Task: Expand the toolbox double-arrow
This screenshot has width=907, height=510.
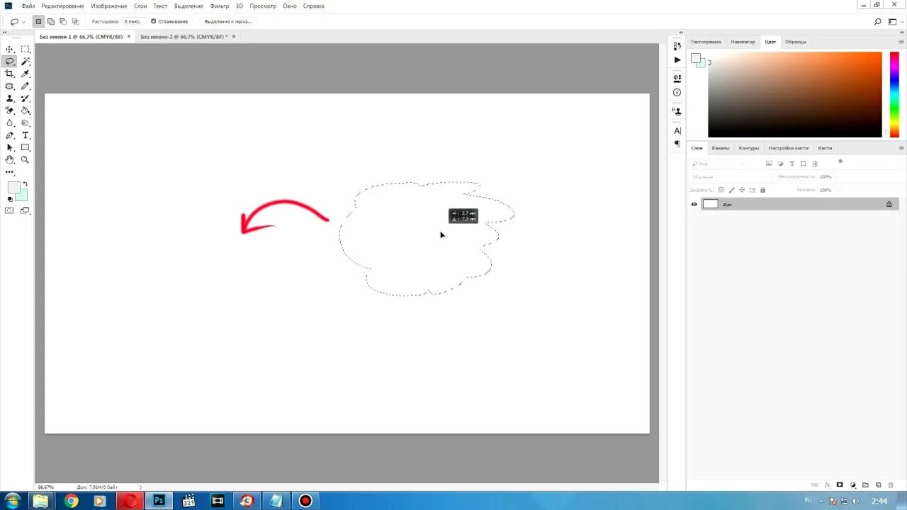Action: point(6,33)
